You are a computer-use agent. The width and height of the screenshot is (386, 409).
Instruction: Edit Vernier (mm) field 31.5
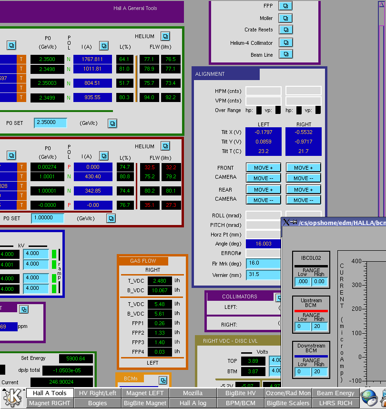pos(264,275)
